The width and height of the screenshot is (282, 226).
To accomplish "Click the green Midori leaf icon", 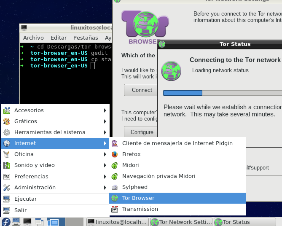I will click(x=115, y=165).
